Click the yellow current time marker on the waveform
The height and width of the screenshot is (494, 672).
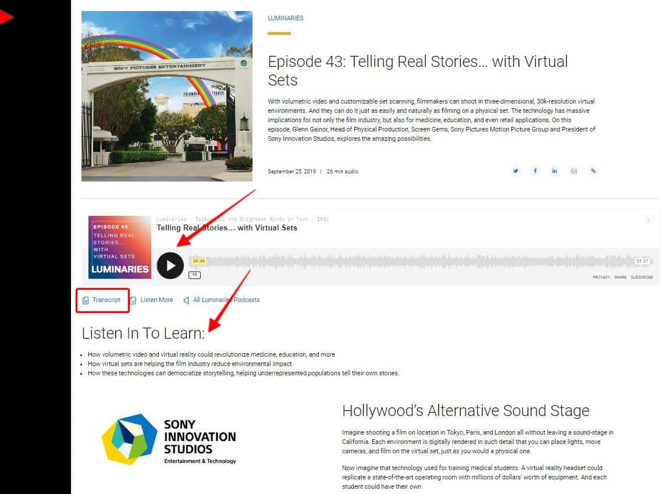(x=198, y=261)
